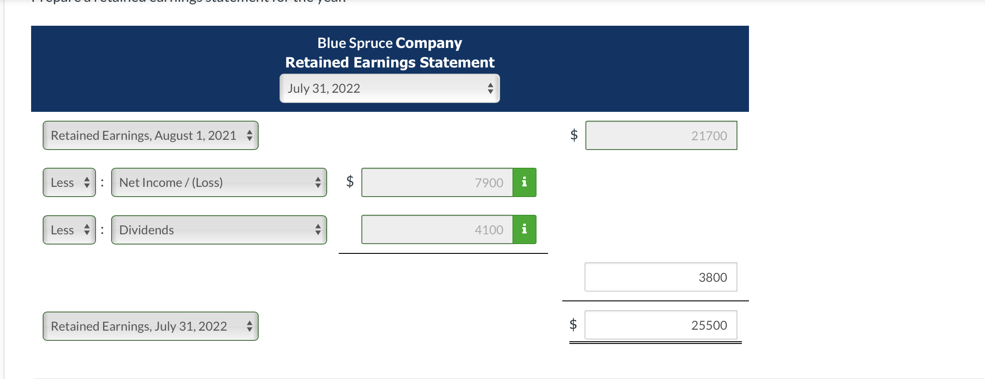Open the July 31, 2022 date dropdown

pyautogui.click(x=389, y=88)
